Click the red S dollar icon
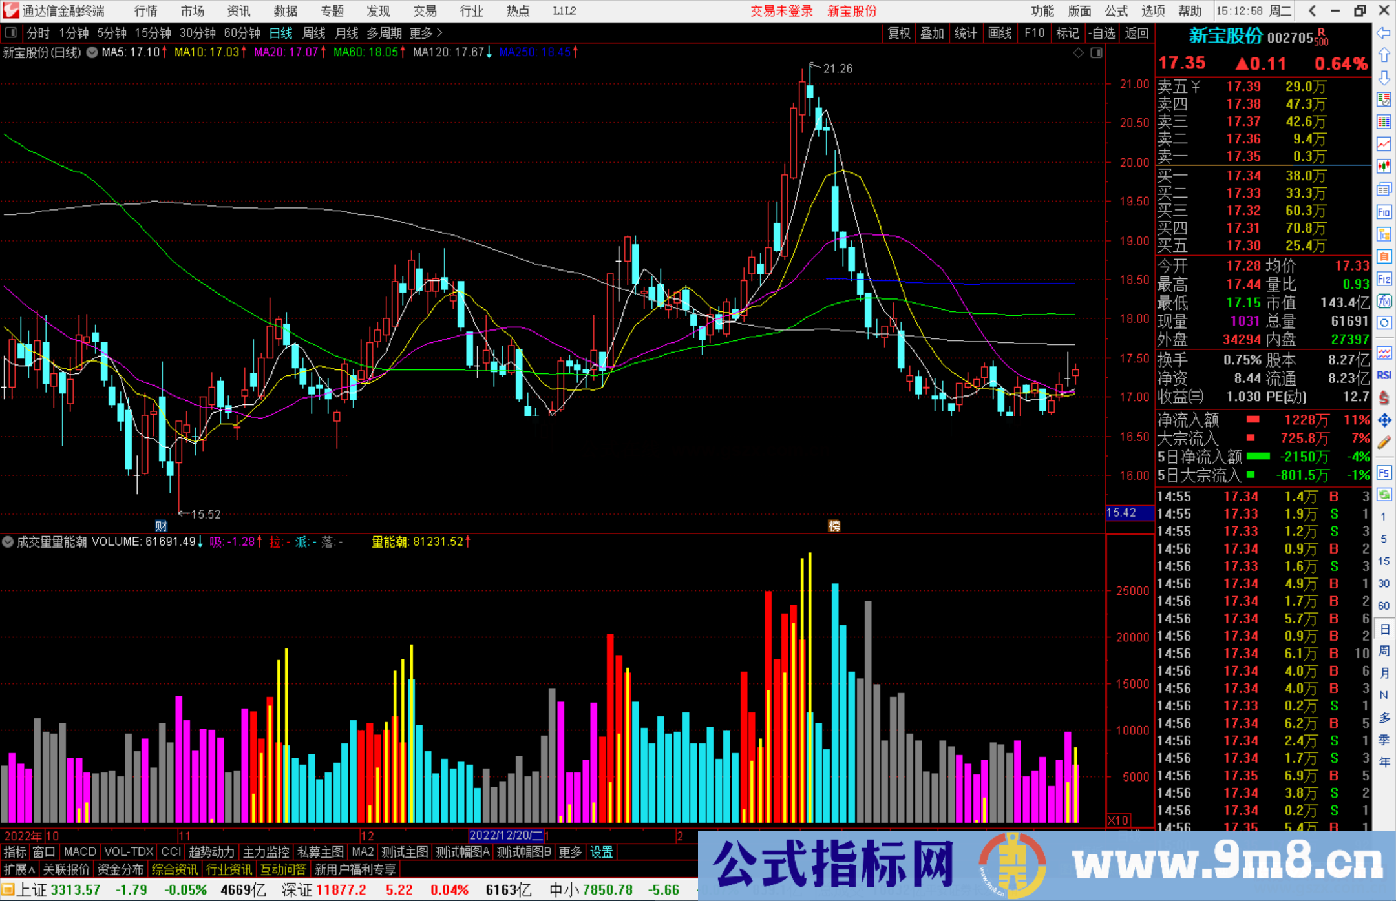This screenshot has width=1396, height=901. pos(1384,398)
